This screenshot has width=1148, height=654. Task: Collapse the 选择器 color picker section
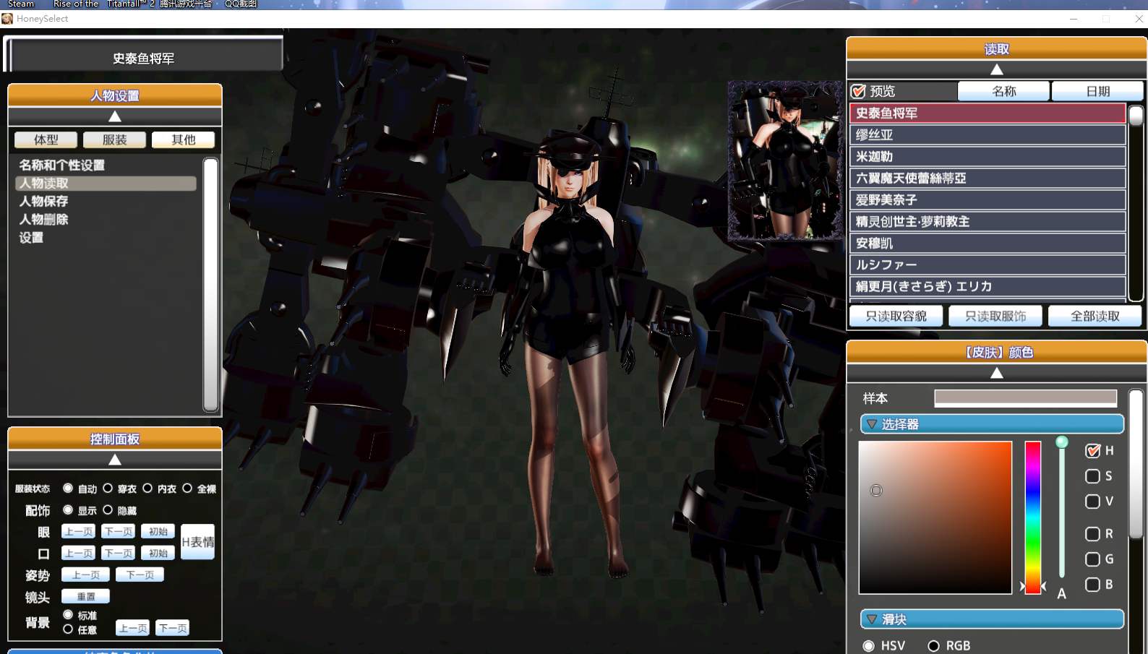point(872,424)
